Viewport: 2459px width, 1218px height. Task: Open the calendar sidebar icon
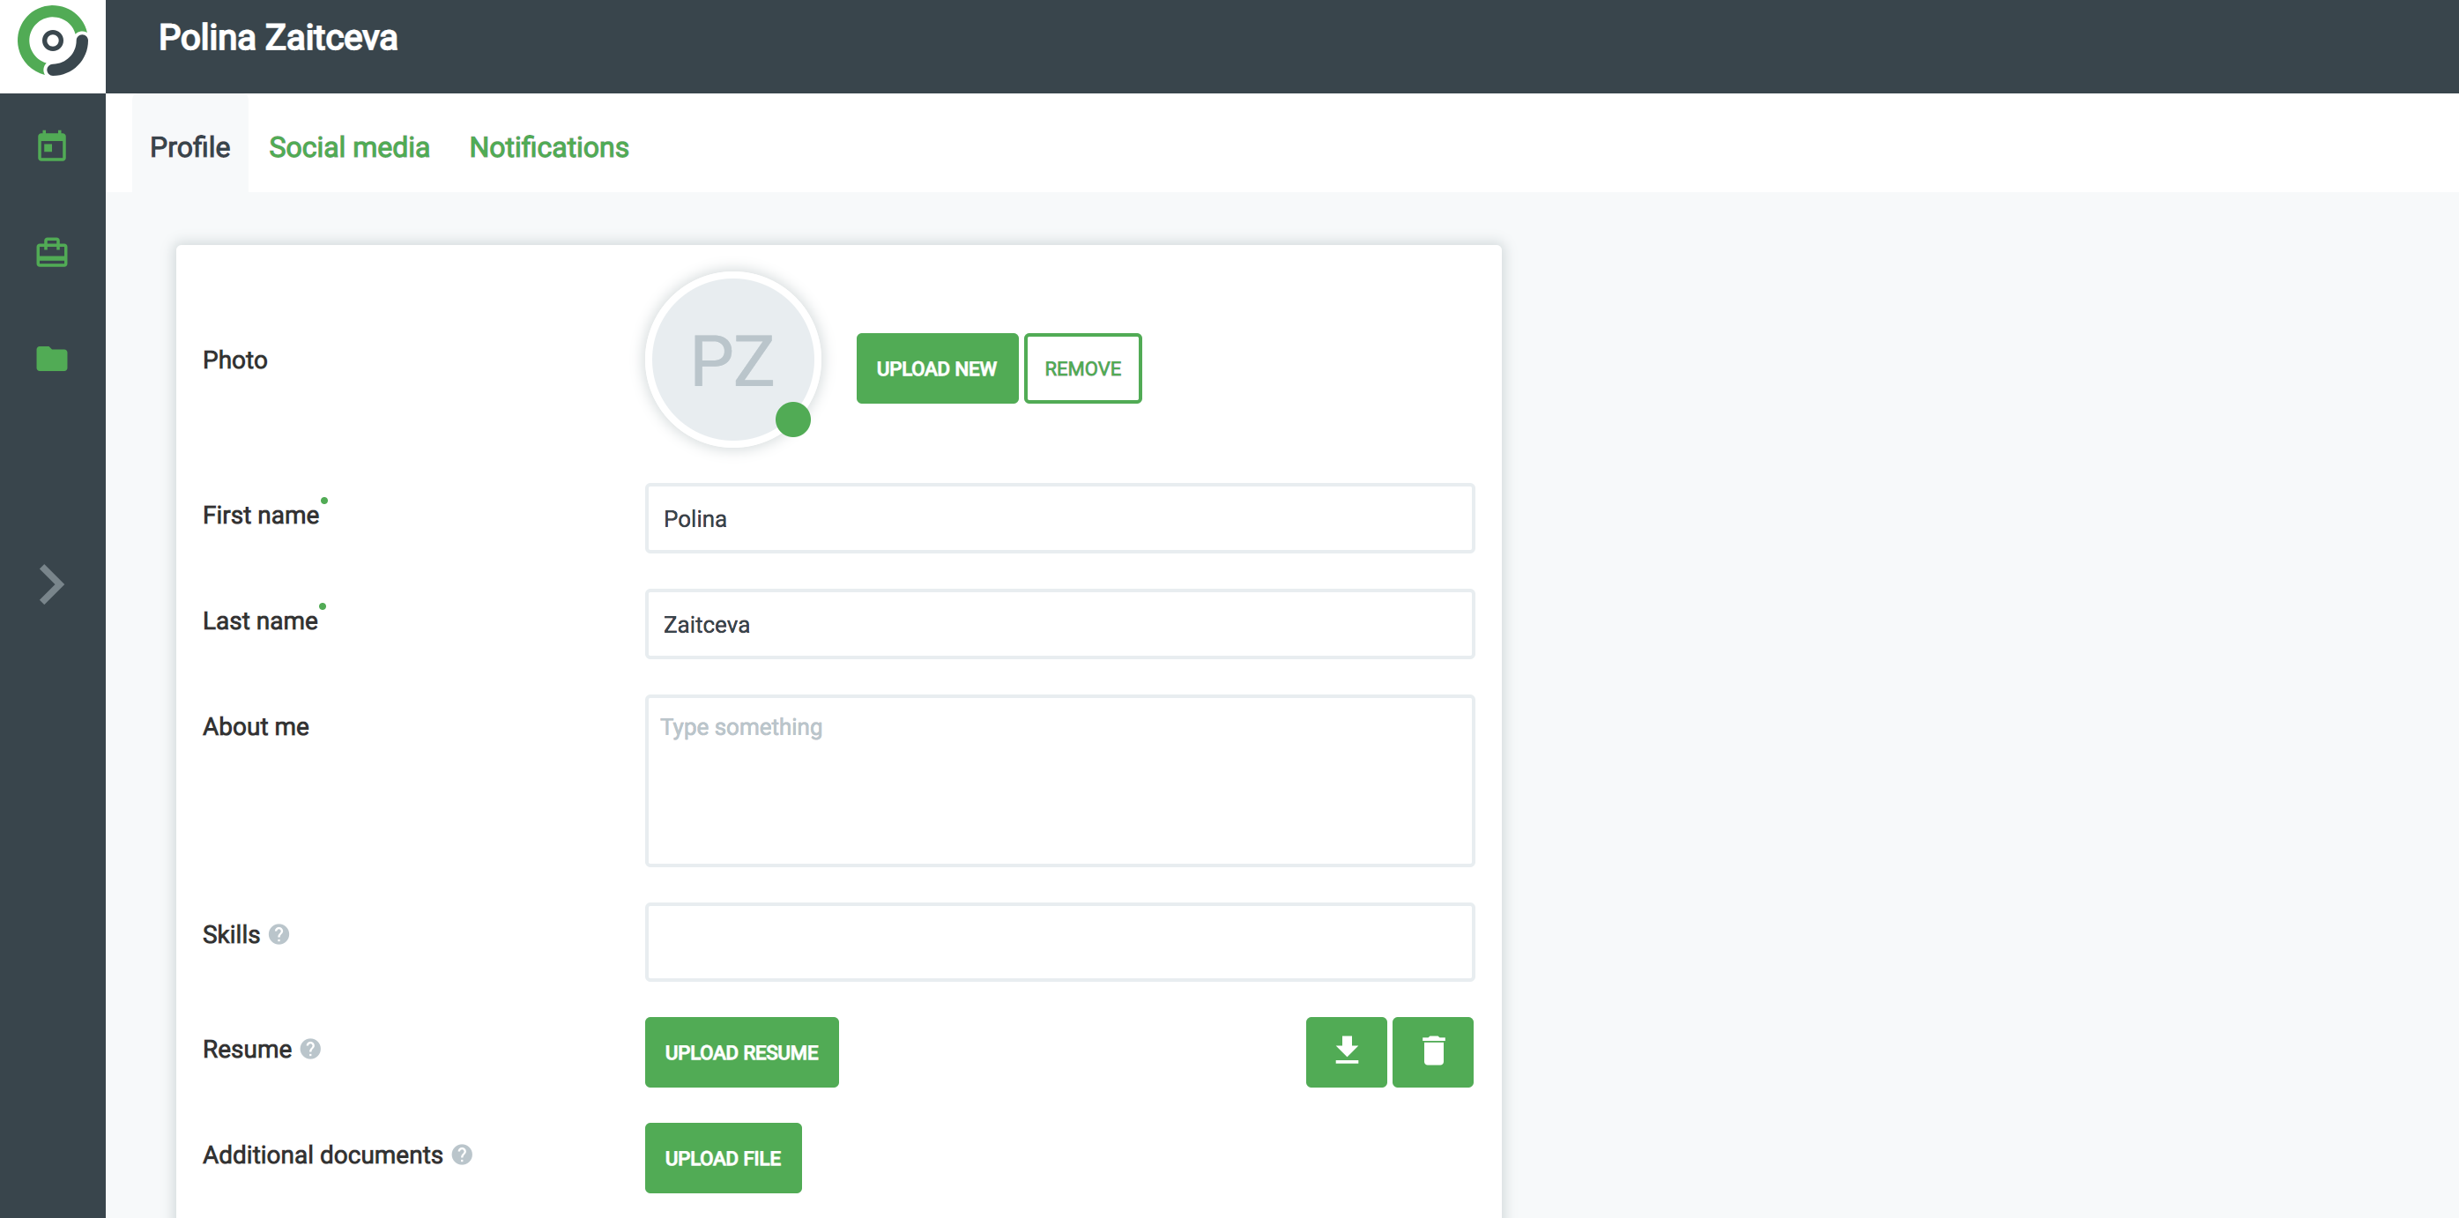click(x=51, y=147)
